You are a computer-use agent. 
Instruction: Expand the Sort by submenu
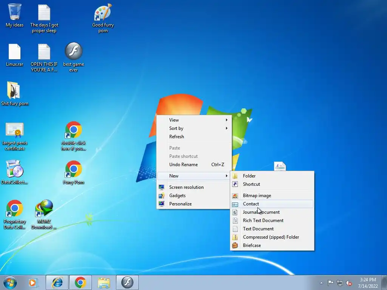194,128
